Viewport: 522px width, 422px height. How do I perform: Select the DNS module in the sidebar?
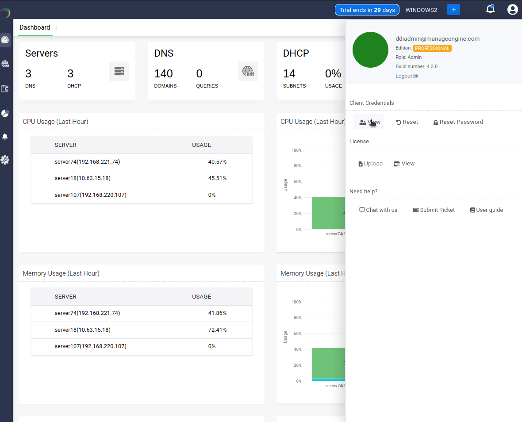coord(6,63)
